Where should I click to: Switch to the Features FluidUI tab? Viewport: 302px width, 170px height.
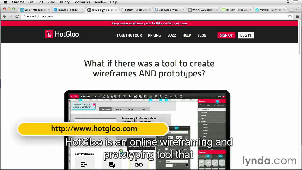(68, 10)
